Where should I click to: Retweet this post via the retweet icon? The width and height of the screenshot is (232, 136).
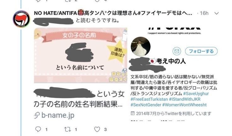68,129
